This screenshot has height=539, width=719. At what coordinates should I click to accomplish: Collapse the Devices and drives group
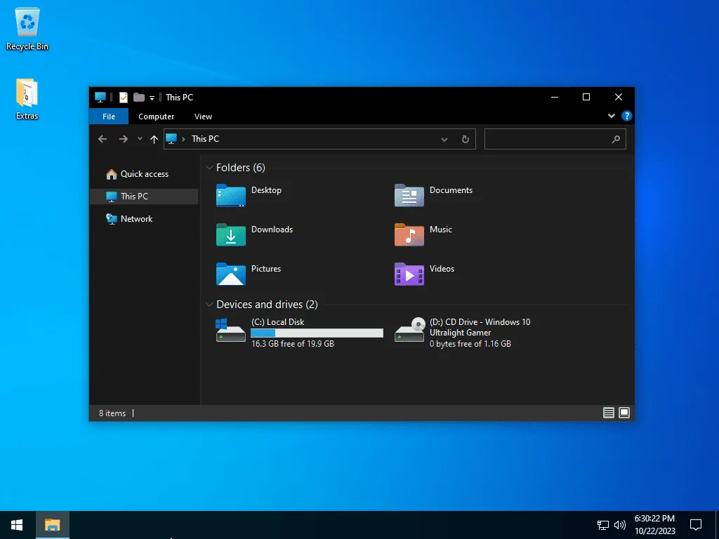[x=209, y=305]
